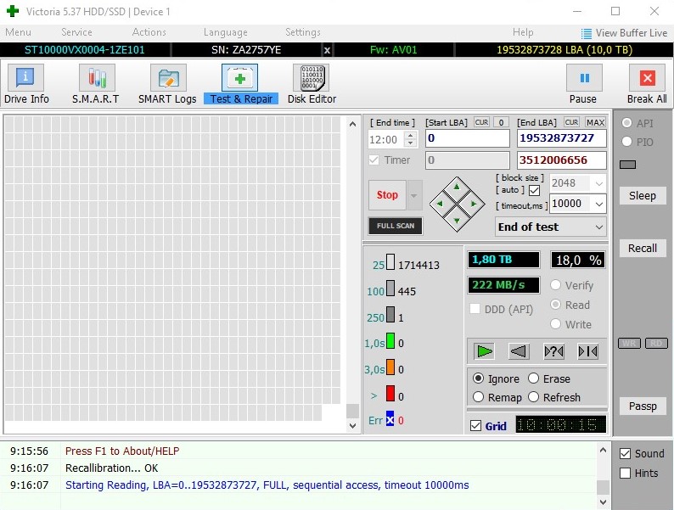This screenshot has width=674, height=510.
Task: Pause the running scan
Action: (x=583, y=84)
